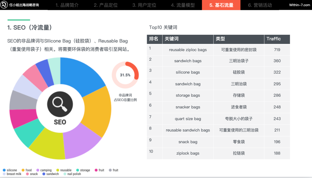Select the "snack bag" keyword cell
This screenshot has width=312, height=178.
tap(188, 142)
